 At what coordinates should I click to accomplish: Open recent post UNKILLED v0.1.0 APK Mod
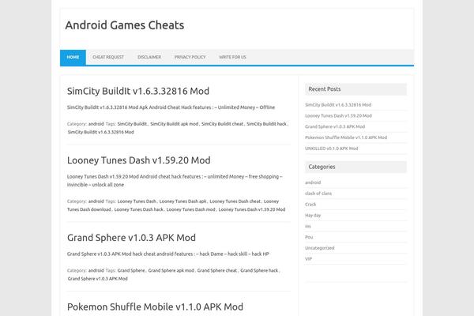[x=332, y=149]
